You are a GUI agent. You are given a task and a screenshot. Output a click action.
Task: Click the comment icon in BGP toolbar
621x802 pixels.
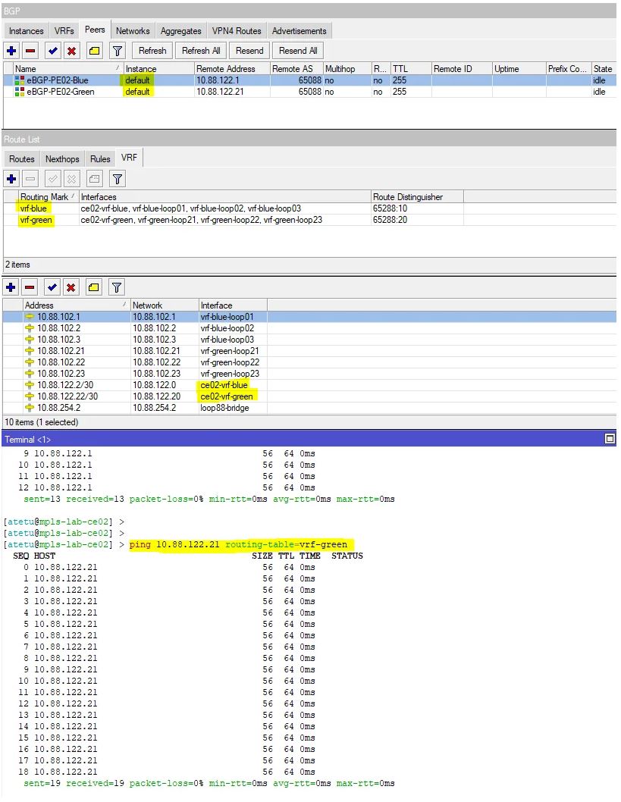[x=95, y=51]
